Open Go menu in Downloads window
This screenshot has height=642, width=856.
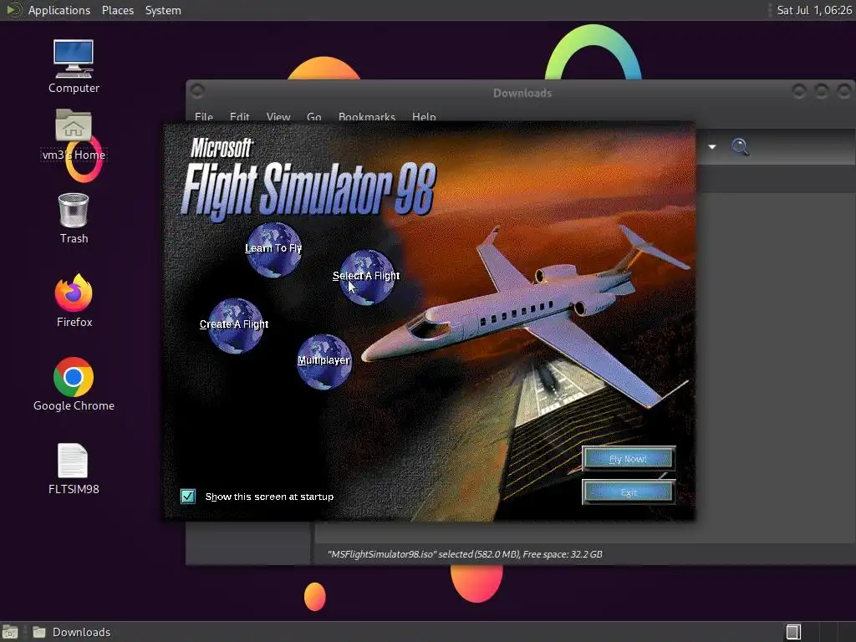[x=314, y=116]
